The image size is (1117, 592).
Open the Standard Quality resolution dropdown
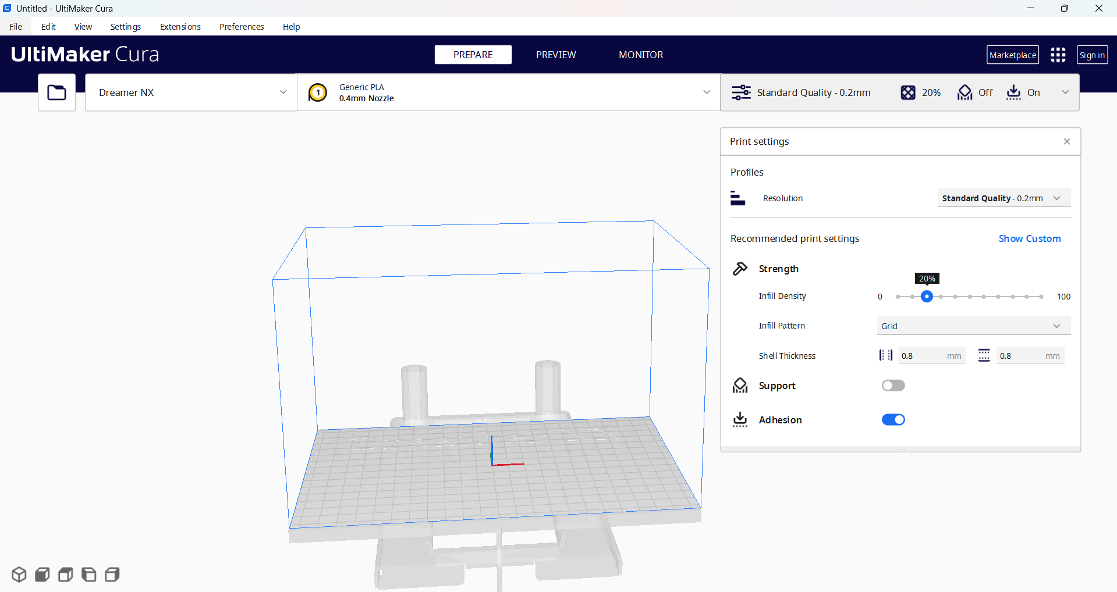point(1004,198)
